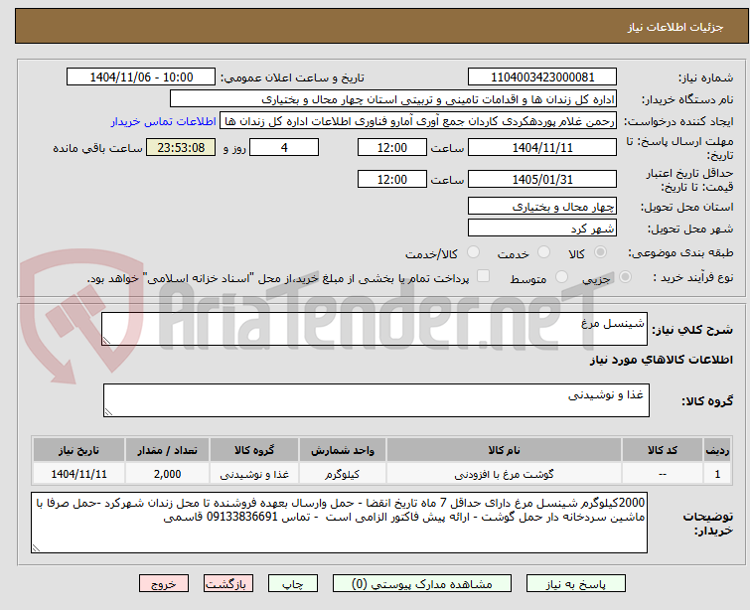The width and height of the screenshot is (750, 610).
Task: Click the cell گوشت مرغ با افزودنی
Action: [505, 474]
